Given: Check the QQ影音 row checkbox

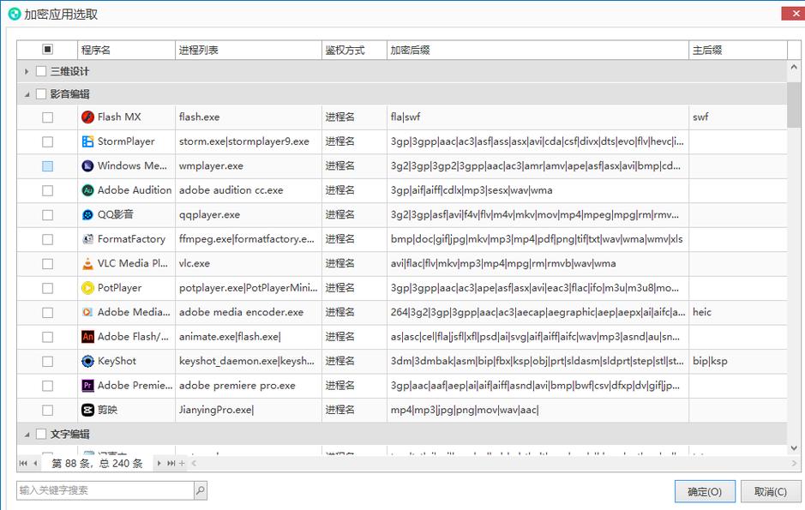Looking at the screenshot, I should point(48,215).
